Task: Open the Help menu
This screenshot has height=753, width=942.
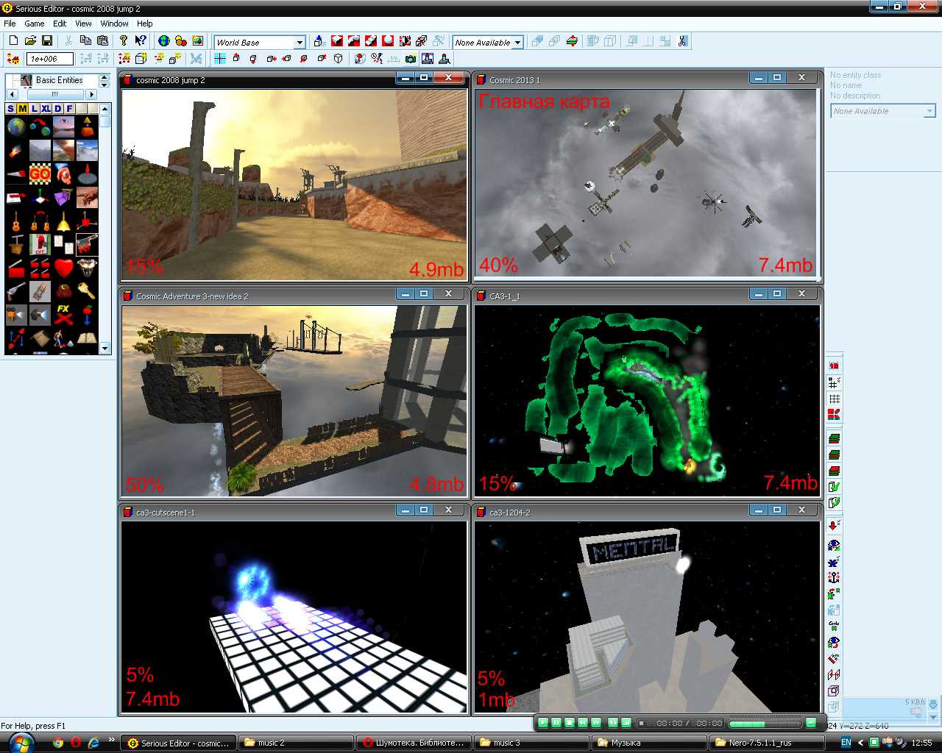Action: click(x=145, y=24)
